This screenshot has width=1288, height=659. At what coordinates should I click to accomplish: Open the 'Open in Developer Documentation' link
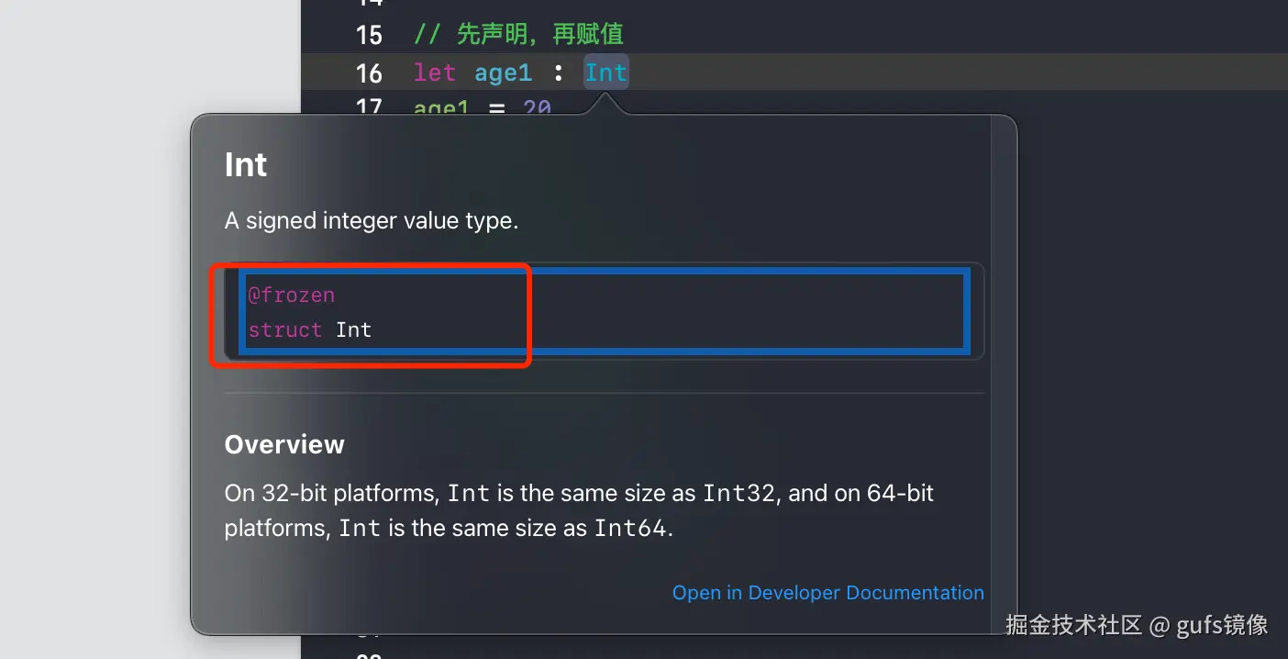[827, 593]
